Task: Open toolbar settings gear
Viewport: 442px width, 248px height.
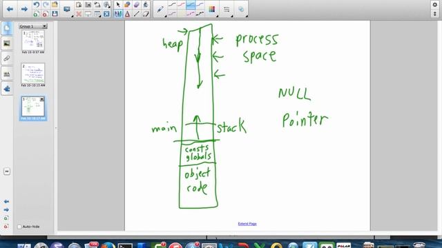Action: [435, 5]
